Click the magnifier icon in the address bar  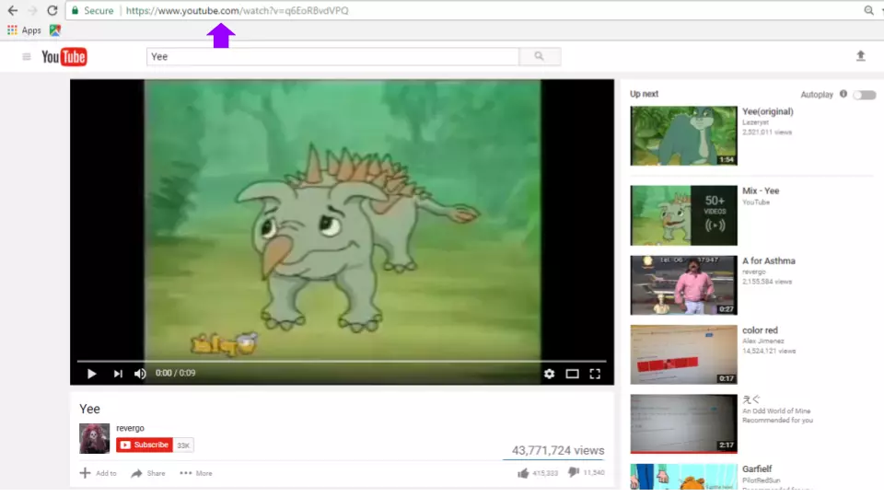pyautogui.click(x=868, y=10)
